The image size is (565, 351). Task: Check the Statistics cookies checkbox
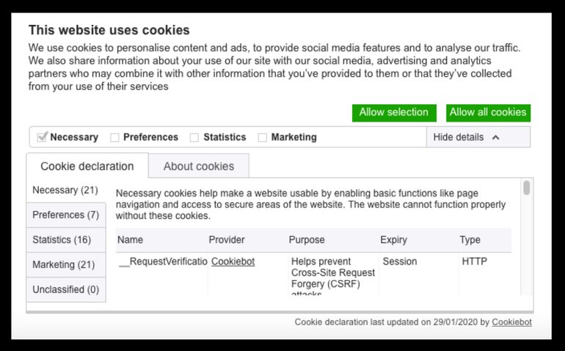coord(194,137)
